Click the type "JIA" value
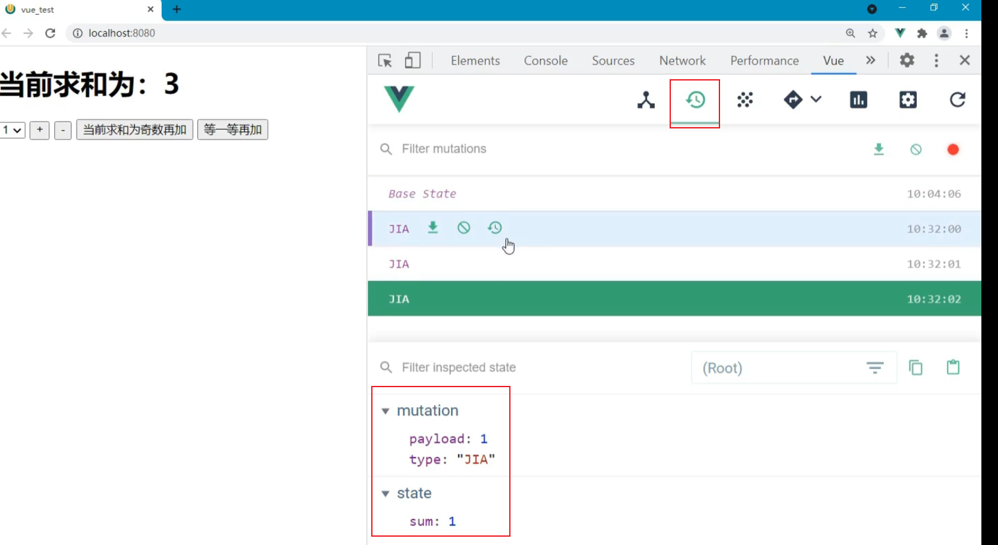The width and height of the screenshot is (998, 545). click(x=476, y=459)
